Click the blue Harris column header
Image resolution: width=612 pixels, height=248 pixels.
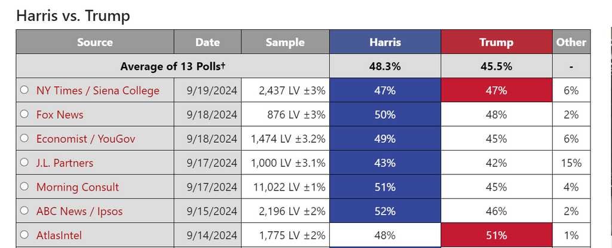pos(385,42)
